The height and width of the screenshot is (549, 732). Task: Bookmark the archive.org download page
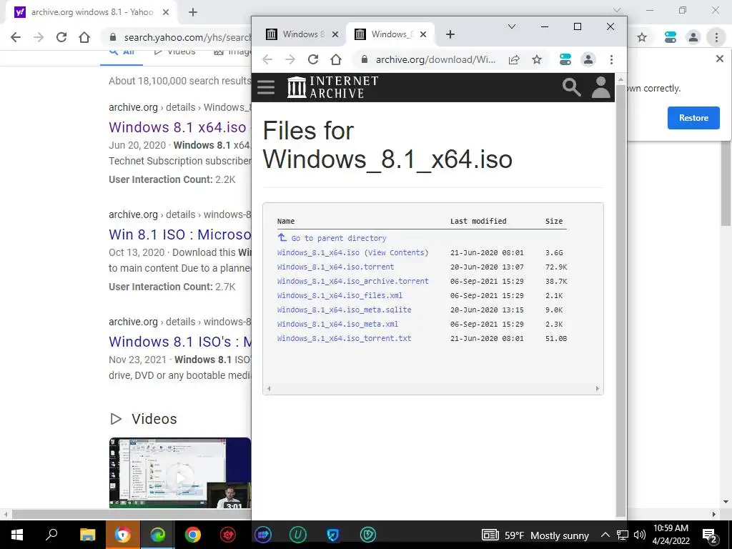537,59
